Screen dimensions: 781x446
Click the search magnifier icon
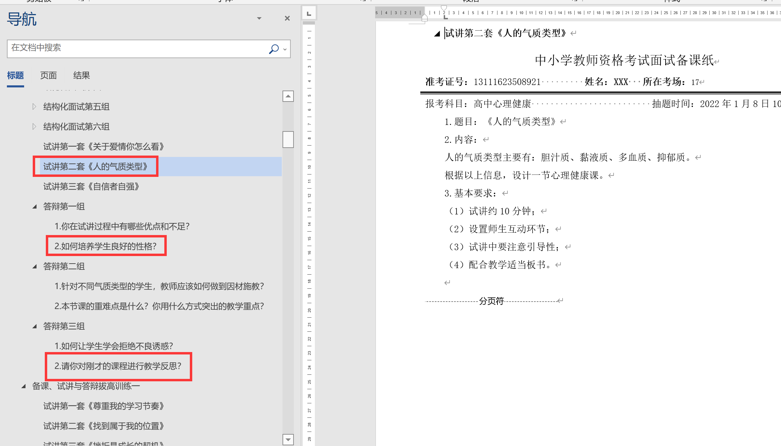coord(274,49)
